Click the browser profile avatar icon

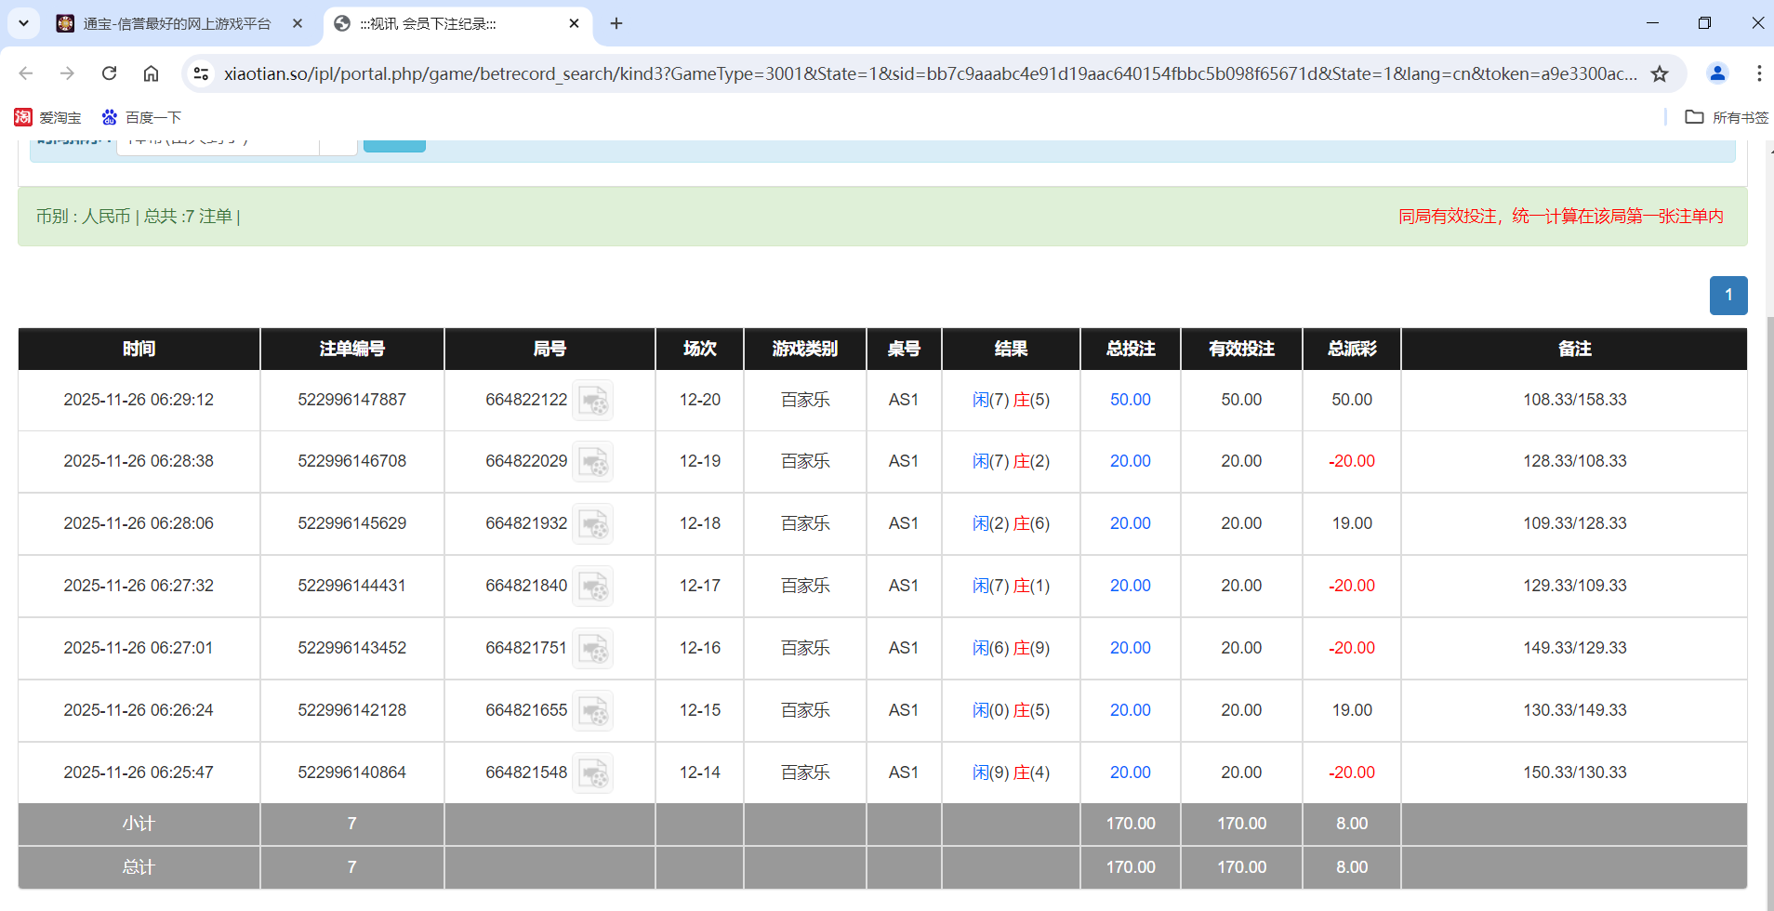tap(1715, 73)
